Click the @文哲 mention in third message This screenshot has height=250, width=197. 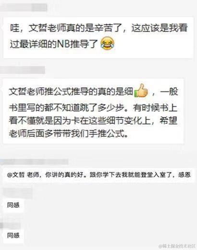tap(15, 175)
